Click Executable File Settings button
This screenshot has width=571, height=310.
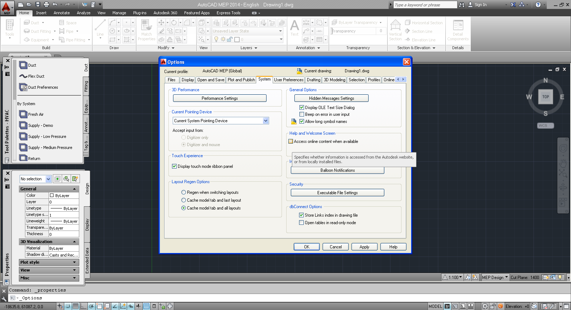(x=338, y=193)
